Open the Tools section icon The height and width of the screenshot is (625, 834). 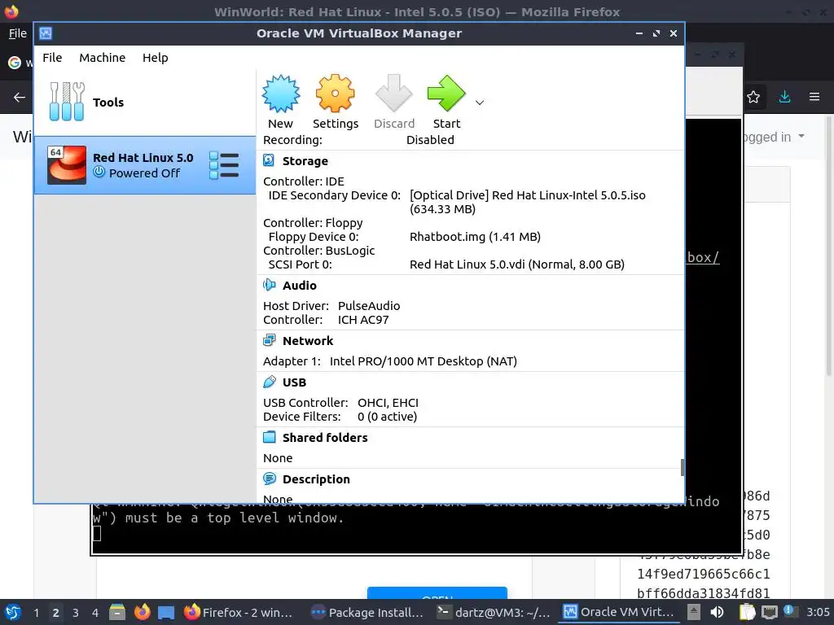[67, 102]
